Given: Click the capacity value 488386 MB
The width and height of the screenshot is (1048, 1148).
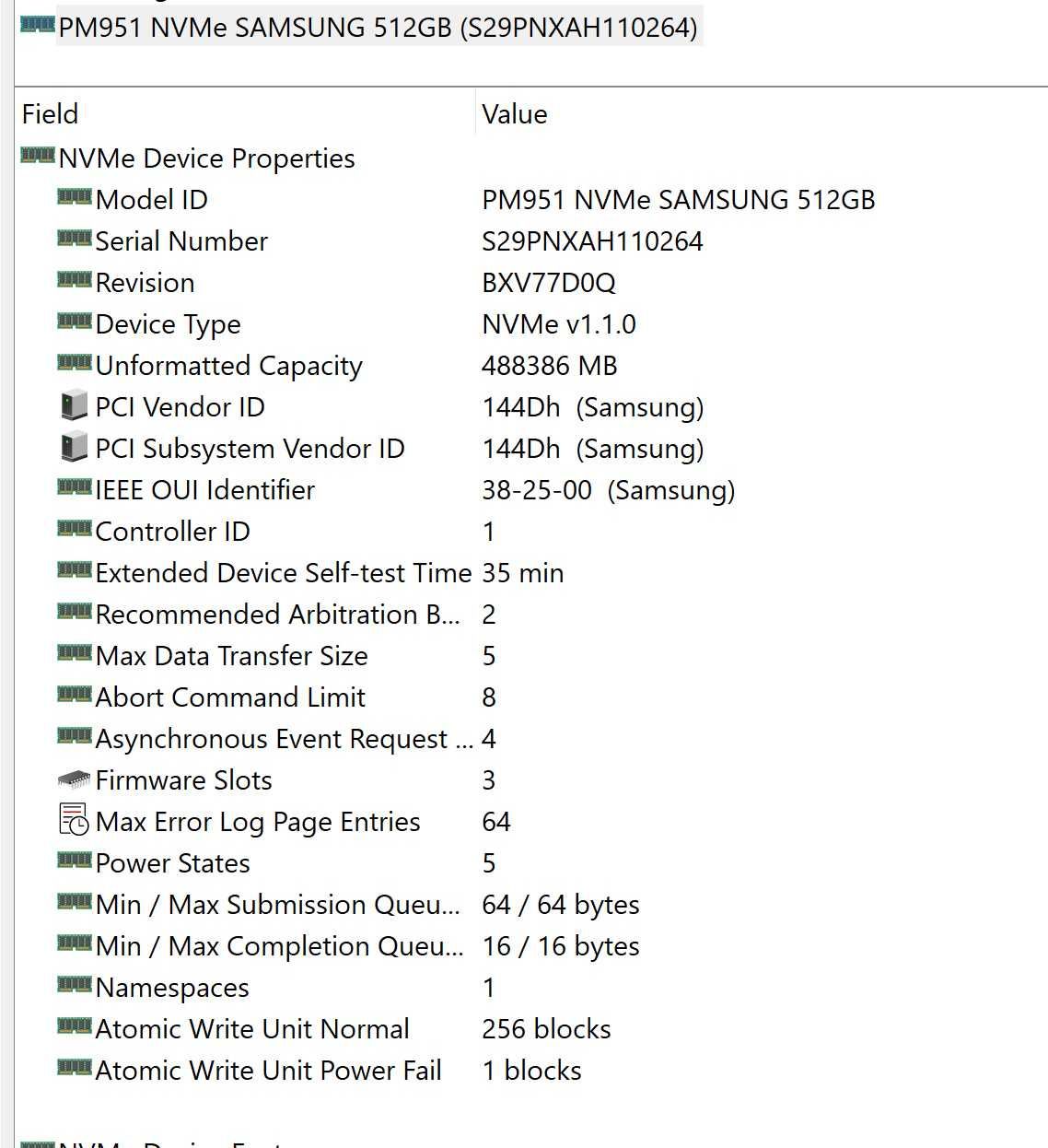Looking at the screenshot, I should (550, 366).
